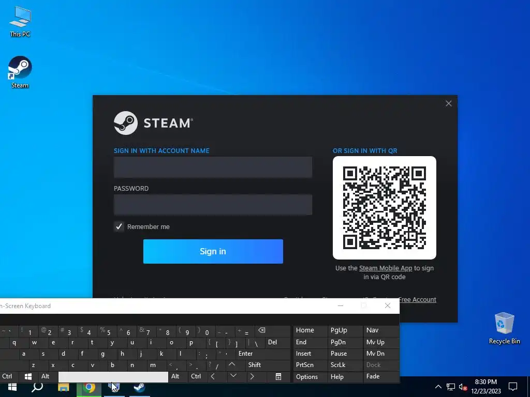
Task: Expand hidden system tray icons chevron
Action: (438, 387)
